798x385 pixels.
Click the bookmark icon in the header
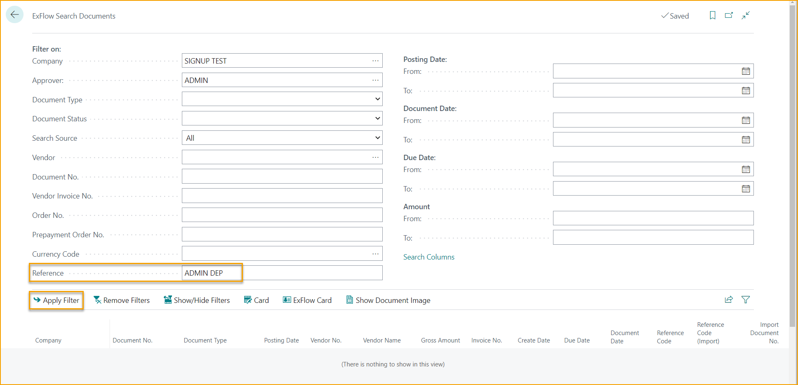(713, 15)
